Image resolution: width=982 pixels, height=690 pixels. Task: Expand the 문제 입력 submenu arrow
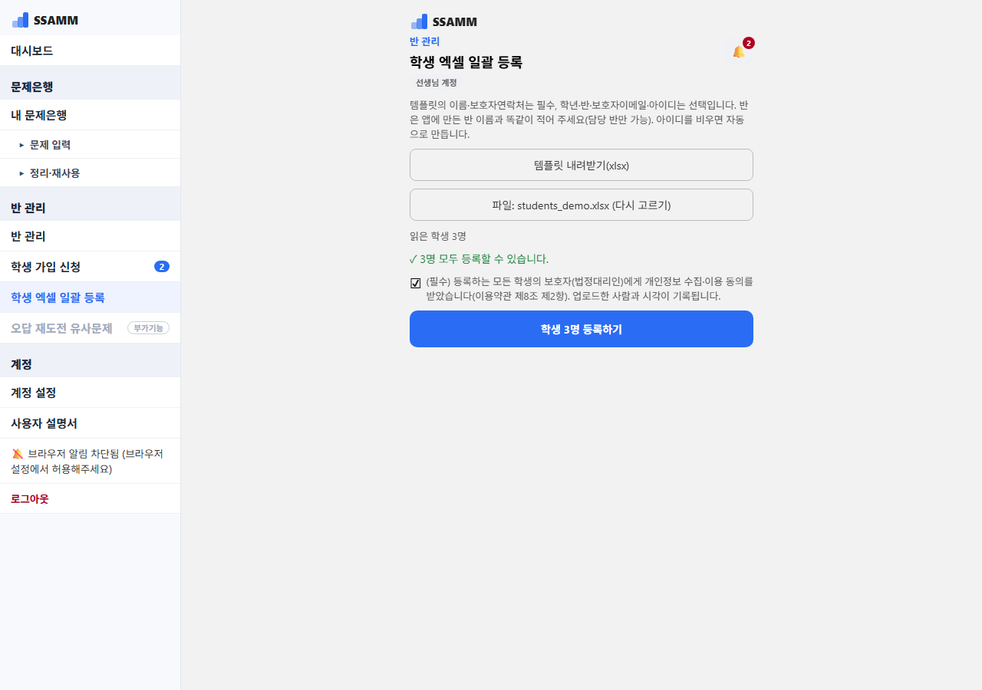pos(21,145)
